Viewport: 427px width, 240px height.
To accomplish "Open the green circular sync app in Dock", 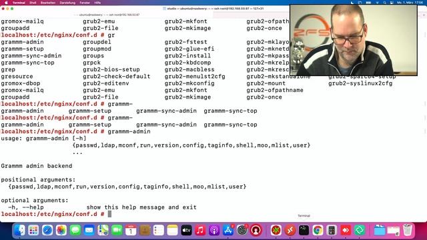I will [359, 230].
